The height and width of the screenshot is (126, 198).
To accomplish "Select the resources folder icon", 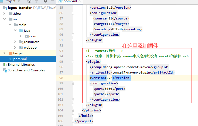I will point(21,42).
